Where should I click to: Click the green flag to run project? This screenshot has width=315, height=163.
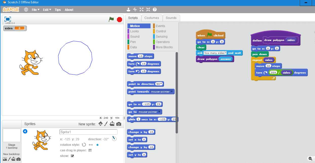pos(111,19)
